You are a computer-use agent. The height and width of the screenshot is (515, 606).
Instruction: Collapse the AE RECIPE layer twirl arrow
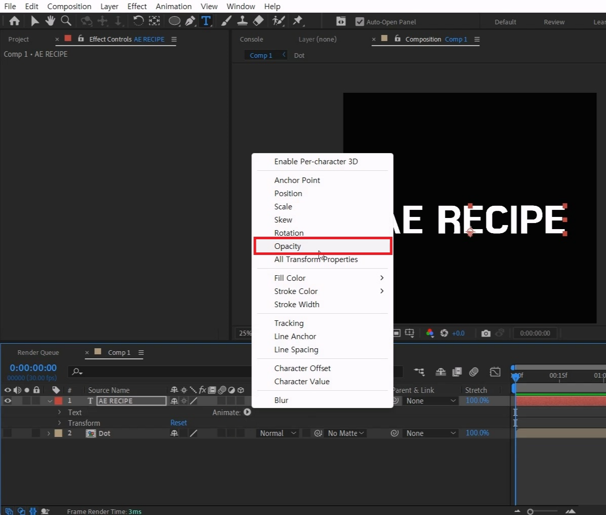click(x=50, y=401)
